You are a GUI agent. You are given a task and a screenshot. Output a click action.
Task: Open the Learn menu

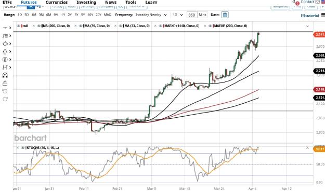[x=151, y=2]
